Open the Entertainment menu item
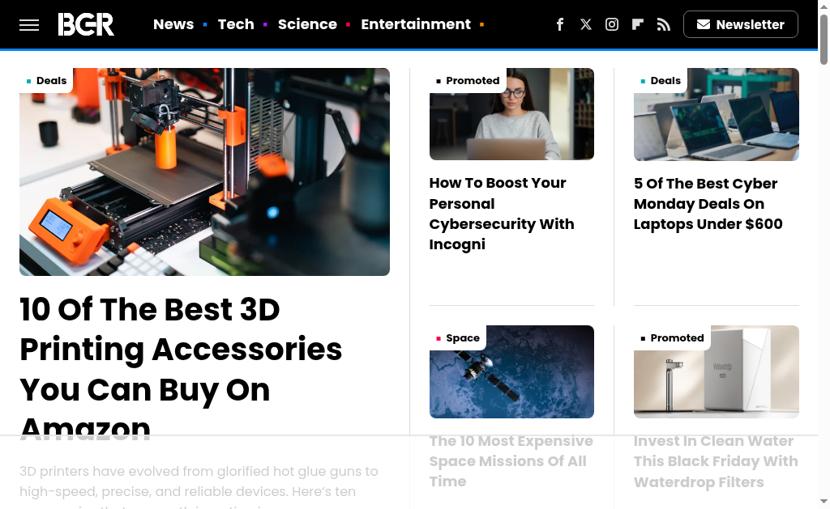830x509 pixels. (x=415, y=24)
